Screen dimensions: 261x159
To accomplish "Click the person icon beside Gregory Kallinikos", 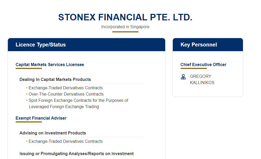I will click(183, 77).
